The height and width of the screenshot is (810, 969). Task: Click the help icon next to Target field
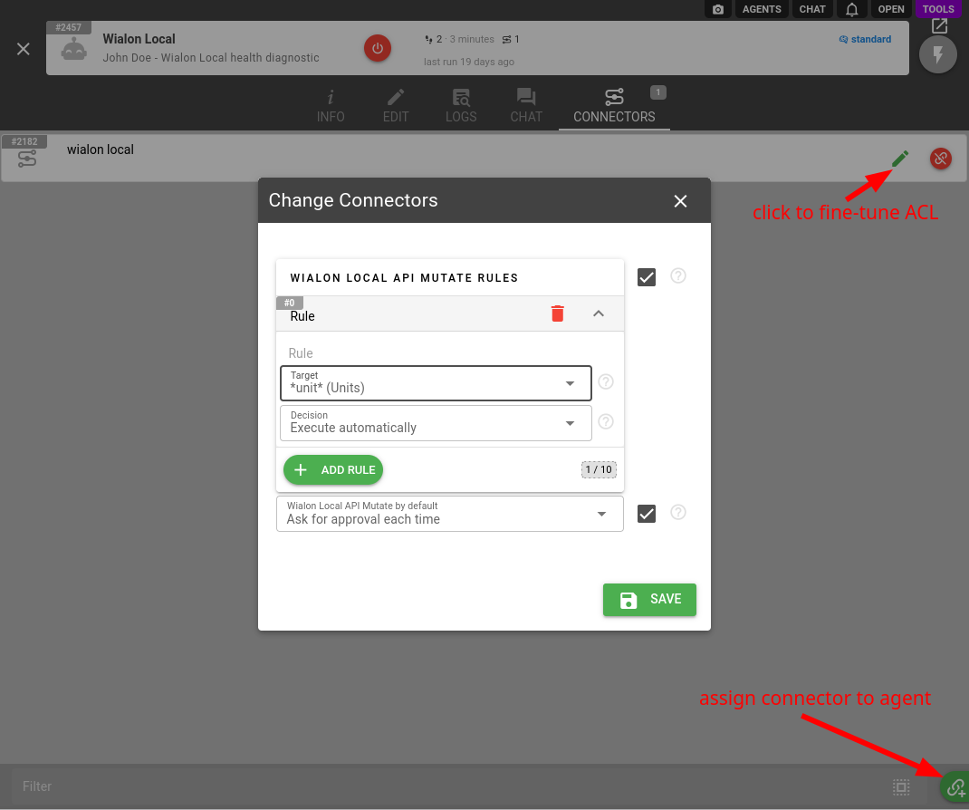coord(606,381)
